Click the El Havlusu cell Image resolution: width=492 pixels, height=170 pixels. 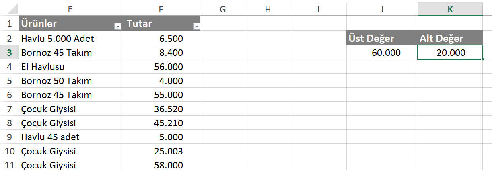70,67
